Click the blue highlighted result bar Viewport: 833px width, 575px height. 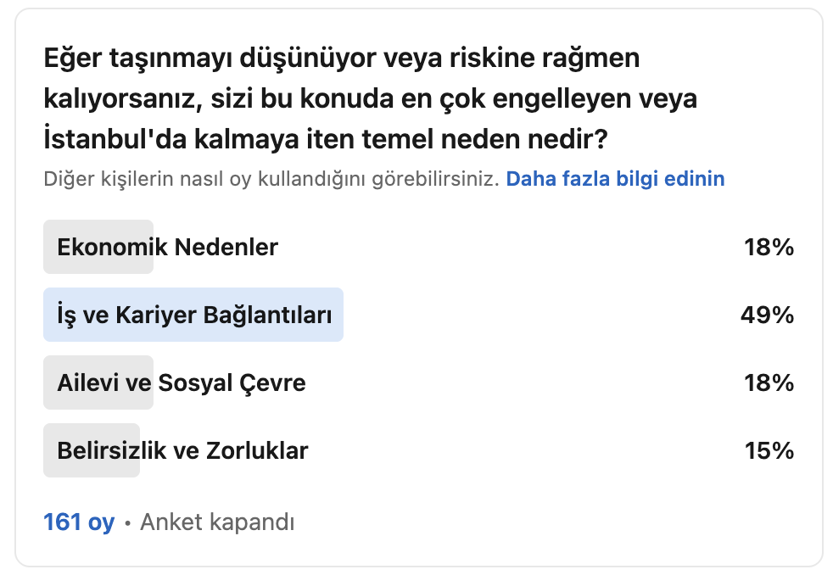point(193,315)
